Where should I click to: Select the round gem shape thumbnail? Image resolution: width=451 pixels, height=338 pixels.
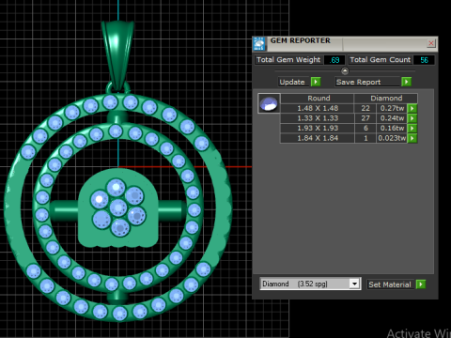[269, 103]
